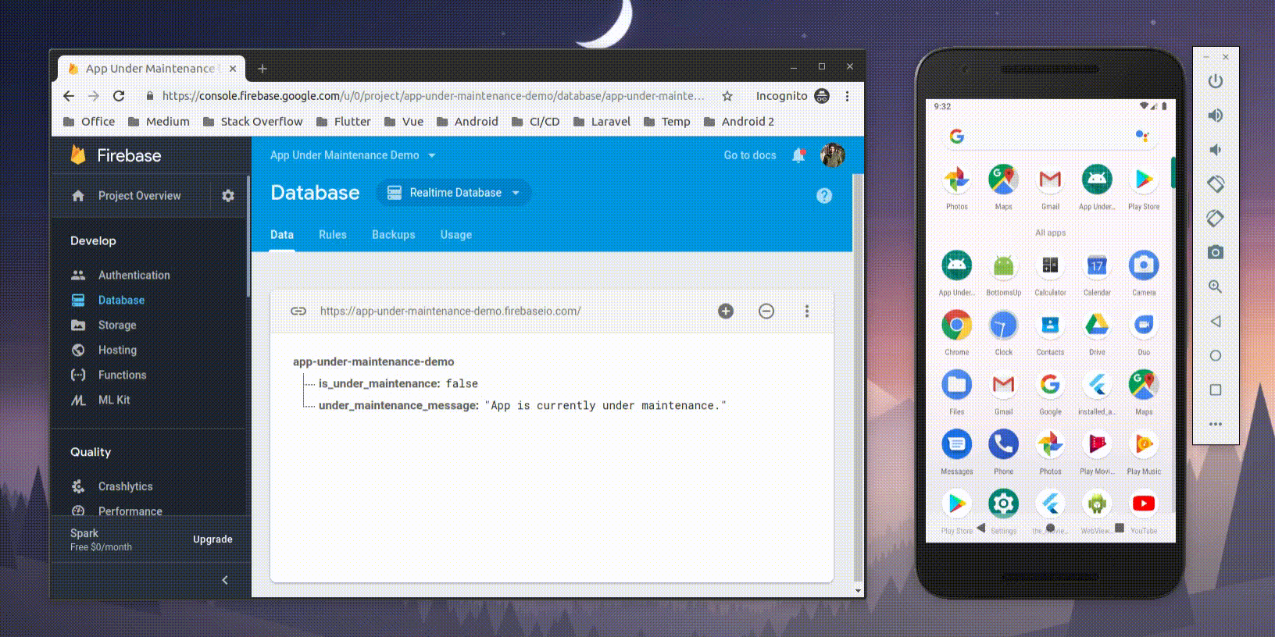Open Play Music app on phone
This screenshot has height=637, width=1275.
(1144, 451)
